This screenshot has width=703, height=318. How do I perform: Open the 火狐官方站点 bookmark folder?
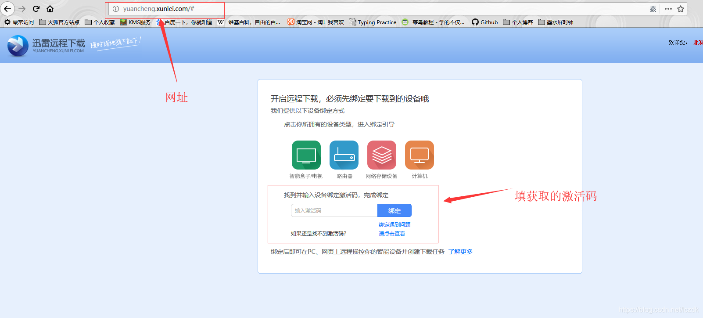coord(59,22)
